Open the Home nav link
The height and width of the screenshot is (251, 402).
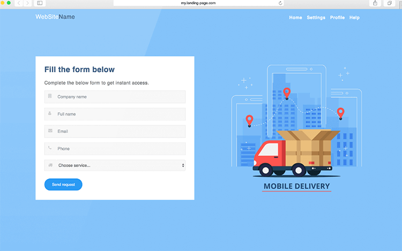[295, 18]
